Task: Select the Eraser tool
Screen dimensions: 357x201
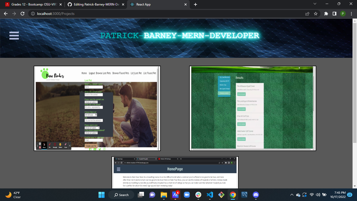Action: pyautogui.click(x=66, y=145)
